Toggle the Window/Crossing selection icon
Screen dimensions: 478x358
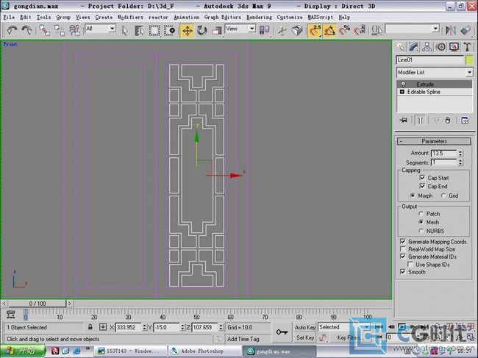coord(169,30)
